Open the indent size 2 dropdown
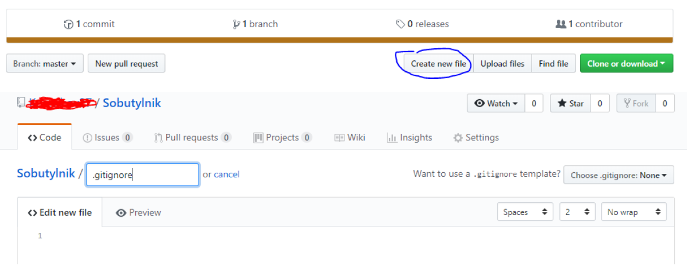 pyautogui.click(x=577, y=212)
